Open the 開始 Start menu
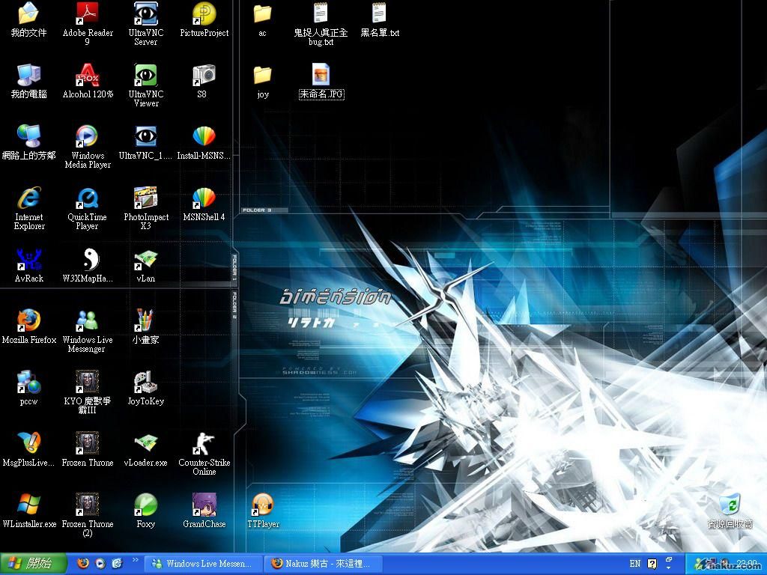Screen dimensions: 767x575 (32, 564)
